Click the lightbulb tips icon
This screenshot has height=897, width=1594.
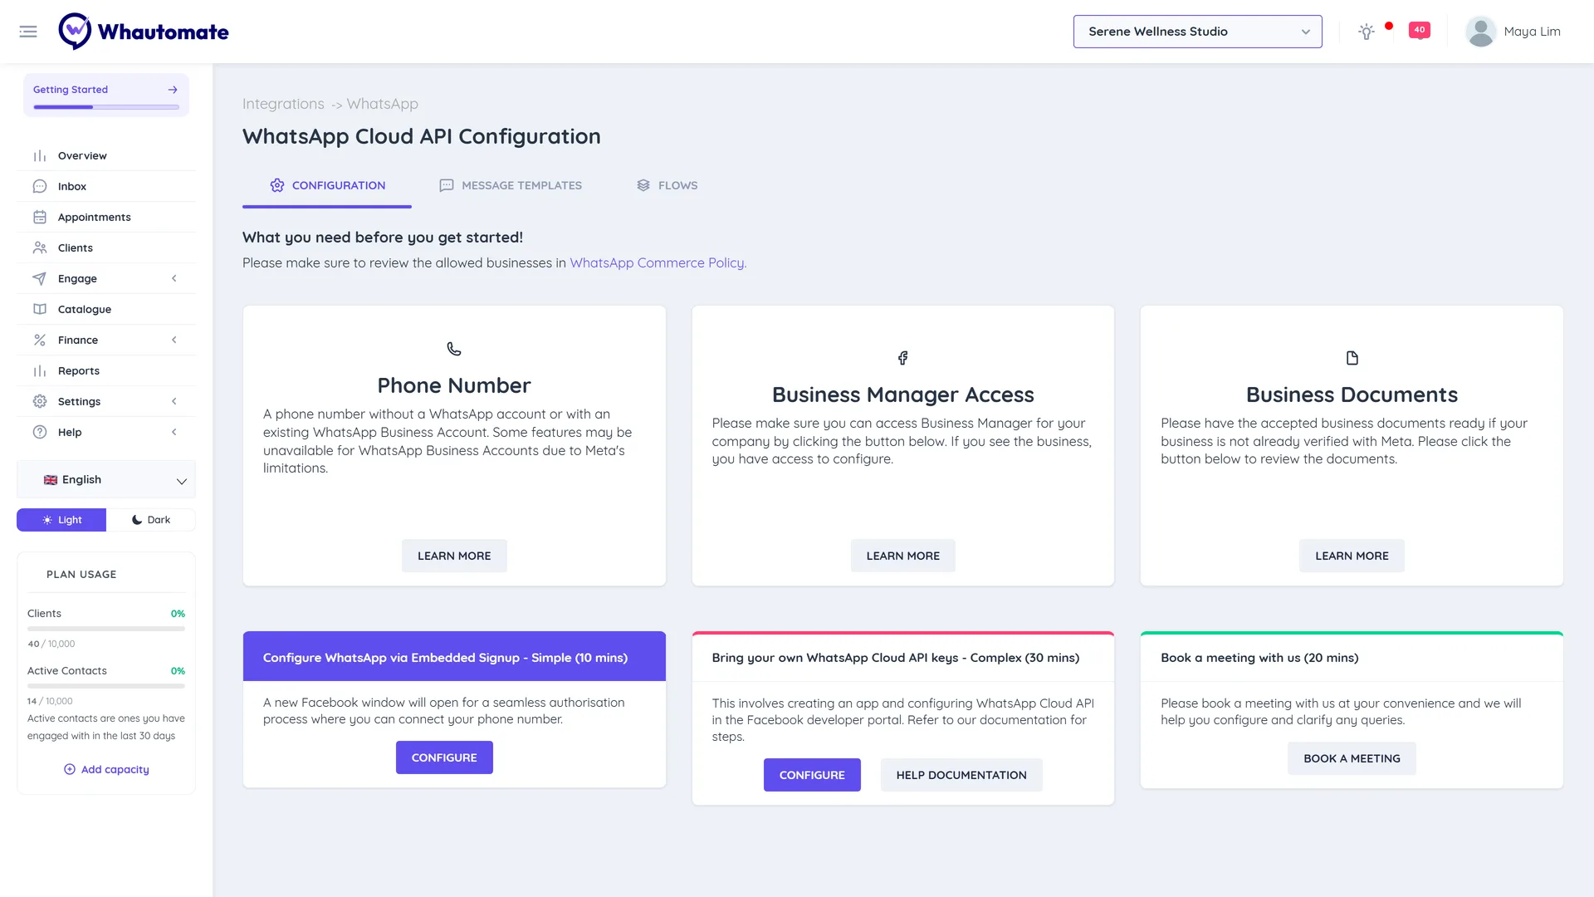click(1367, 32)
